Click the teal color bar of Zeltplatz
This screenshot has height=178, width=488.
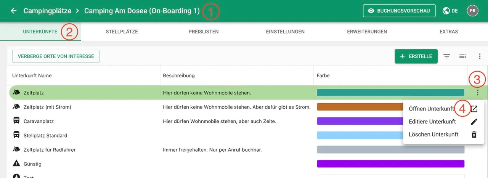click(x=390, y=93)
